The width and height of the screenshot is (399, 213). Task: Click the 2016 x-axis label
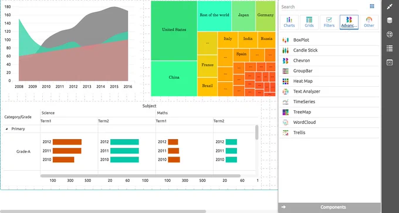point(128,87)
